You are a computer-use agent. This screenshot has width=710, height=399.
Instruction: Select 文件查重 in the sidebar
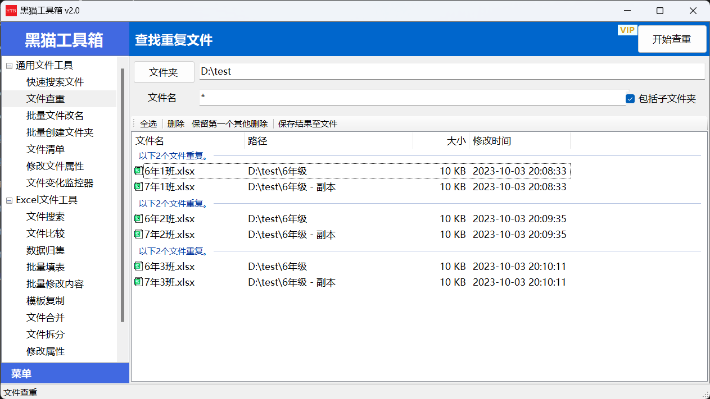[46, 99]
